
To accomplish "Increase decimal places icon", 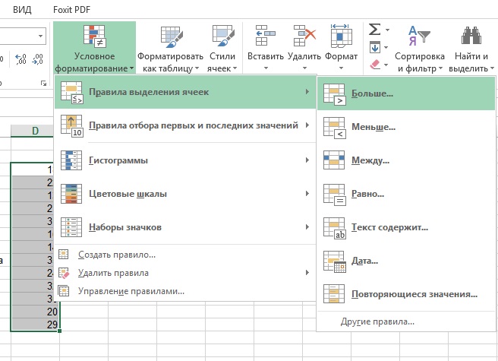I will coord(20,59).
